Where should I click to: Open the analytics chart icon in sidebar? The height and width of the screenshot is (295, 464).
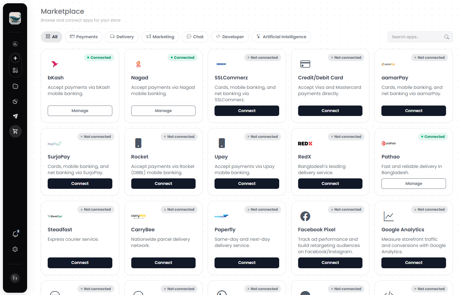click(x=15, y=44)
